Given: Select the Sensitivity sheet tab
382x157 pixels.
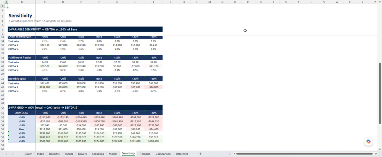Looking at the screenshot, I should pyautogui.click(x=128, y=154).
